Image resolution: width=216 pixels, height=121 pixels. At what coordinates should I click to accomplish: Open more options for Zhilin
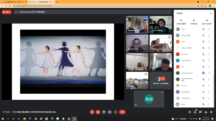209,104
